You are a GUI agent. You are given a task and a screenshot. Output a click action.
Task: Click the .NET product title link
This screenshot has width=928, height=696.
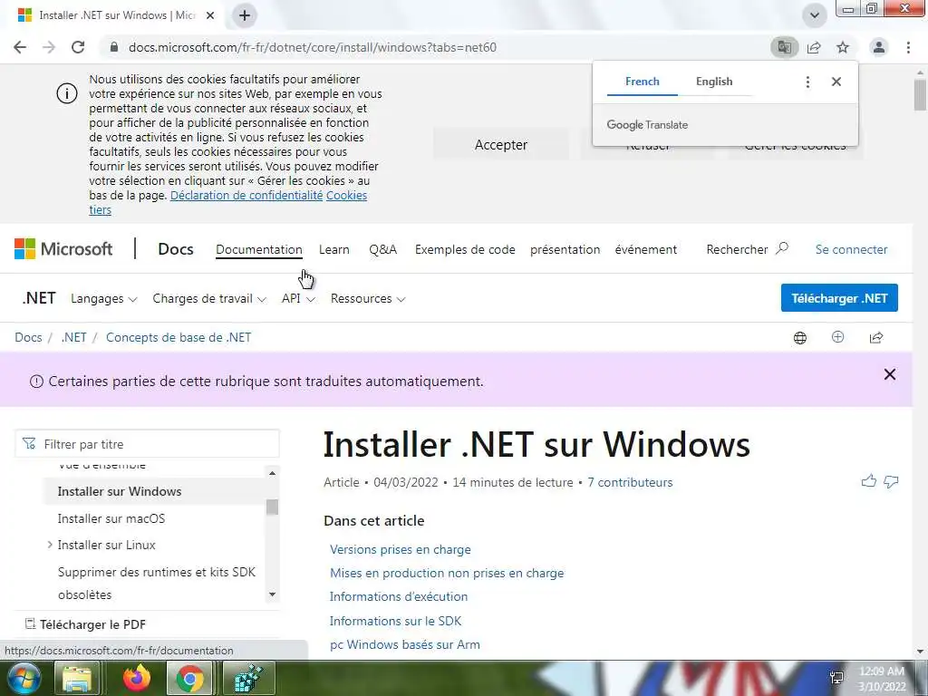click(39, 298)
